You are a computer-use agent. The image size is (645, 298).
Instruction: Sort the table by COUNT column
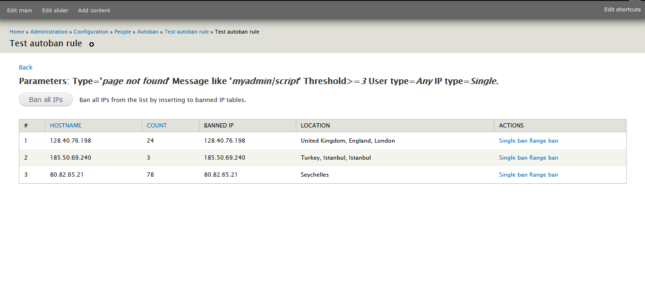coord(156,125)
